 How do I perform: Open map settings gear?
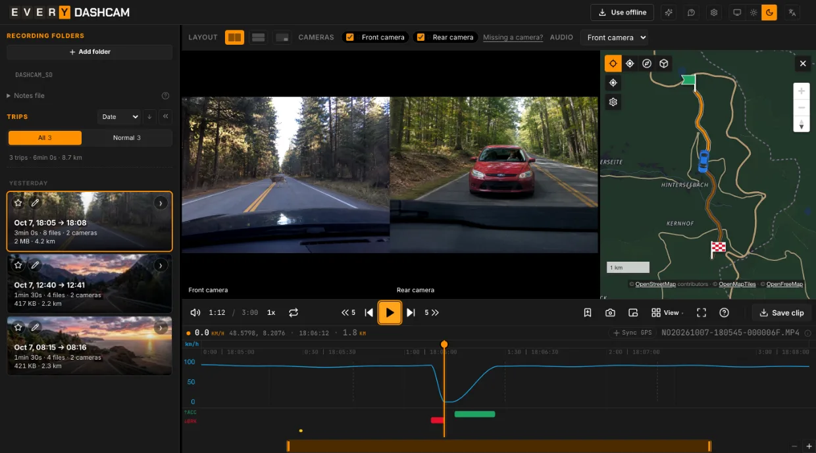613,103
